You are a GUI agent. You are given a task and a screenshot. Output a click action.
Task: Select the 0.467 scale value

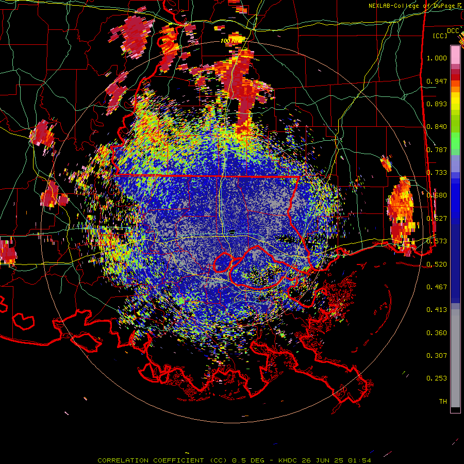click(437, 287)
